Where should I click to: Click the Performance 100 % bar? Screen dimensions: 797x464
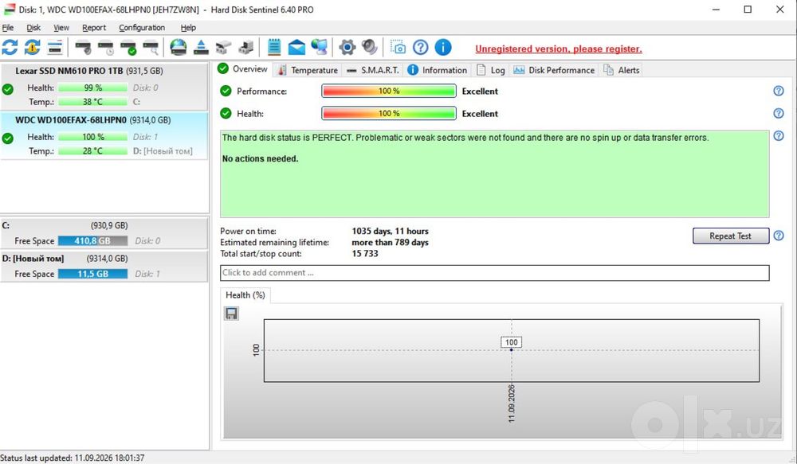click(389, 91)
